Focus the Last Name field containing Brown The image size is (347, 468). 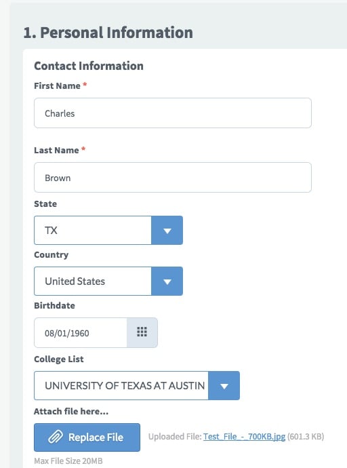point(173,178)
